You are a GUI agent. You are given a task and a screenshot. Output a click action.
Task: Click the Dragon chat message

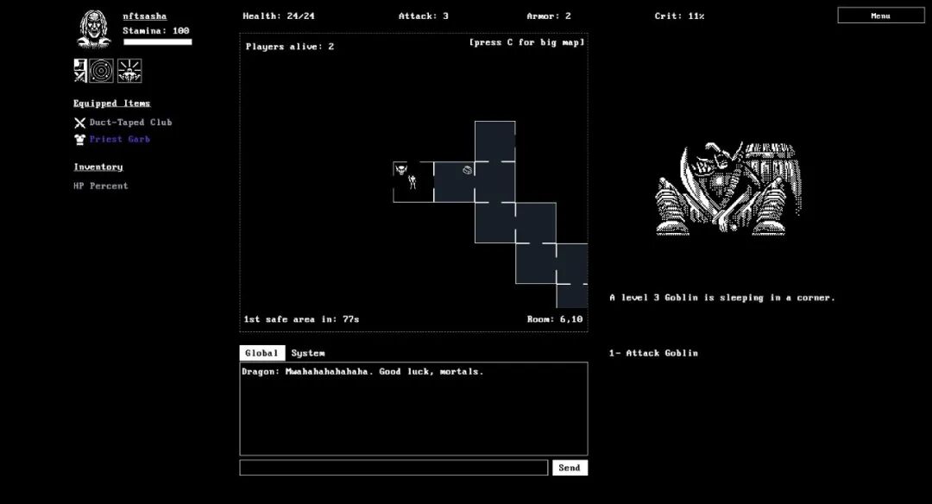click(x=362, y=371)
